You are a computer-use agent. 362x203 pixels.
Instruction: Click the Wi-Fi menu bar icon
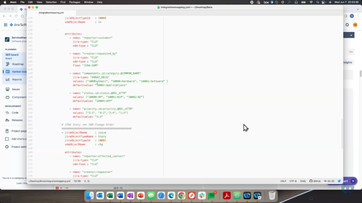tap(311, 2)
